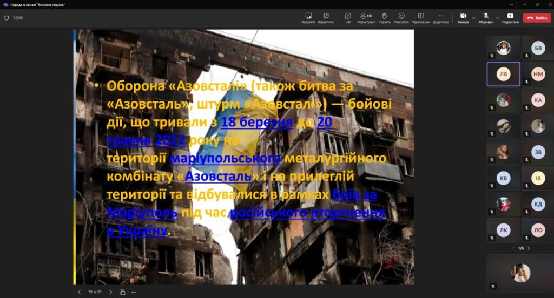Click the Керувати (take control) icon
The width and height of the screenshot is (554, 298).
click(x=308, y=18)
